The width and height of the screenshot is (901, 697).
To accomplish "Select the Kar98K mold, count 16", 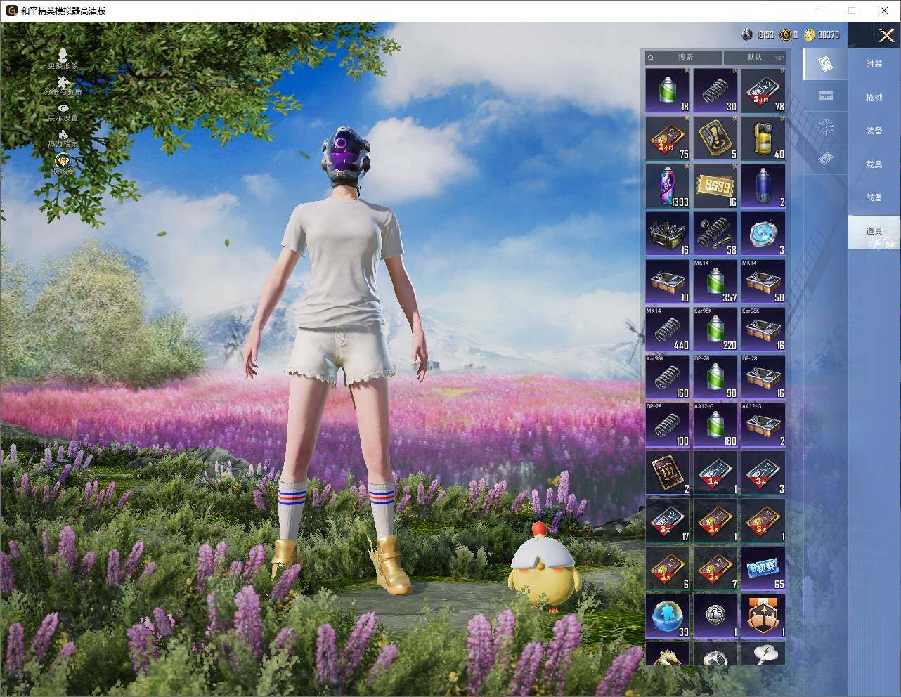I will (x=763, y=330).
